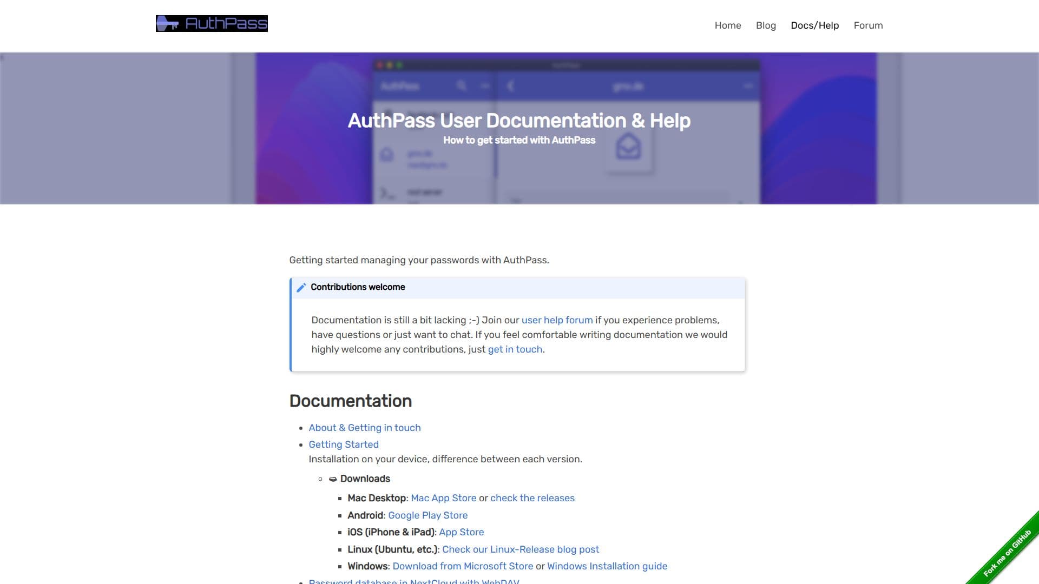This screenshot has height=584, width=1039.
Task: Click the Downloads list label
Action: (x=365, y=479)
